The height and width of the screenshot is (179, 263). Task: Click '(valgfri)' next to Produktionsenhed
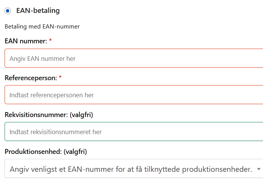[x=75, y=152]
